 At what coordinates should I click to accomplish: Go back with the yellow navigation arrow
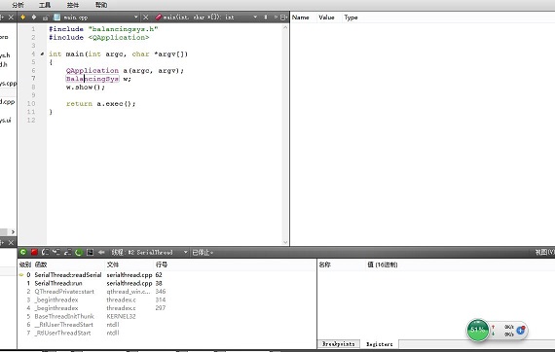[23, 17]
